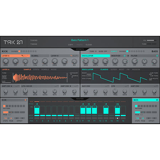Click the envelope curve icon in AMP ENV B header
Screen dimensions: 160x160
(76, 86)
